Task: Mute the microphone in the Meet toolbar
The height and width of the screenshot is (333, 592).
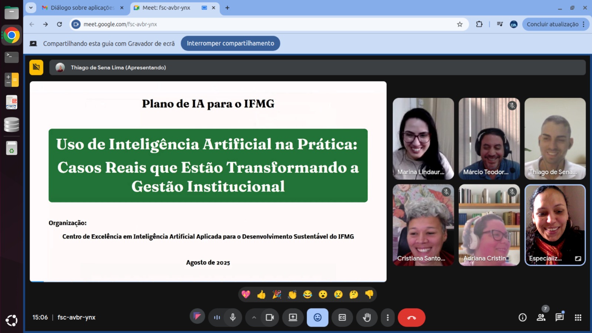Action: (x=233, y=317)
